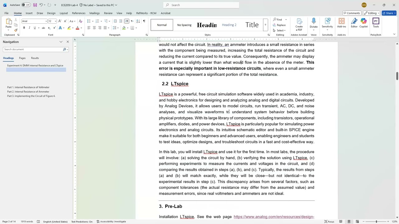Toggle right-to-left text direction

point(132,21)
